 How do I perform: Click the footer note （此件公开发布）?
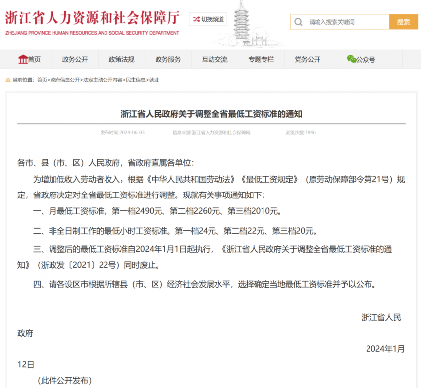[x=65, y=380]
